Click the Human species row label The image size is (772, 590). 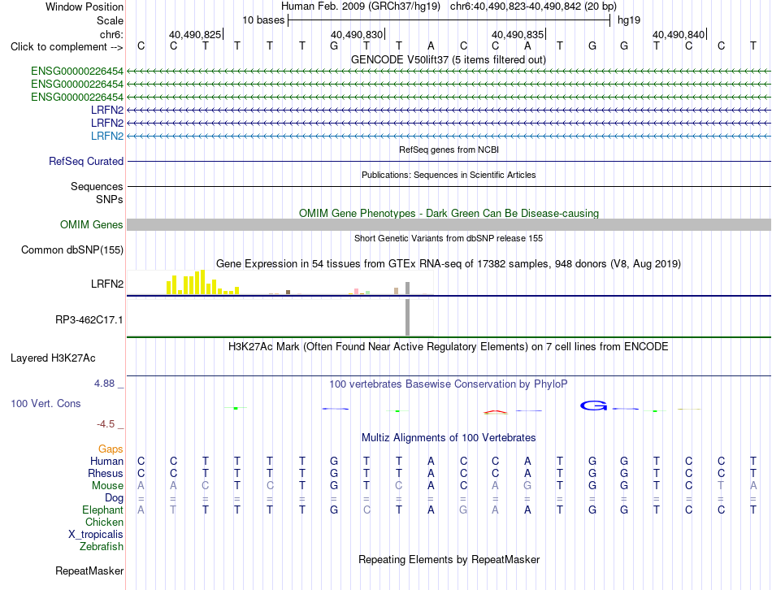(106, 461)
